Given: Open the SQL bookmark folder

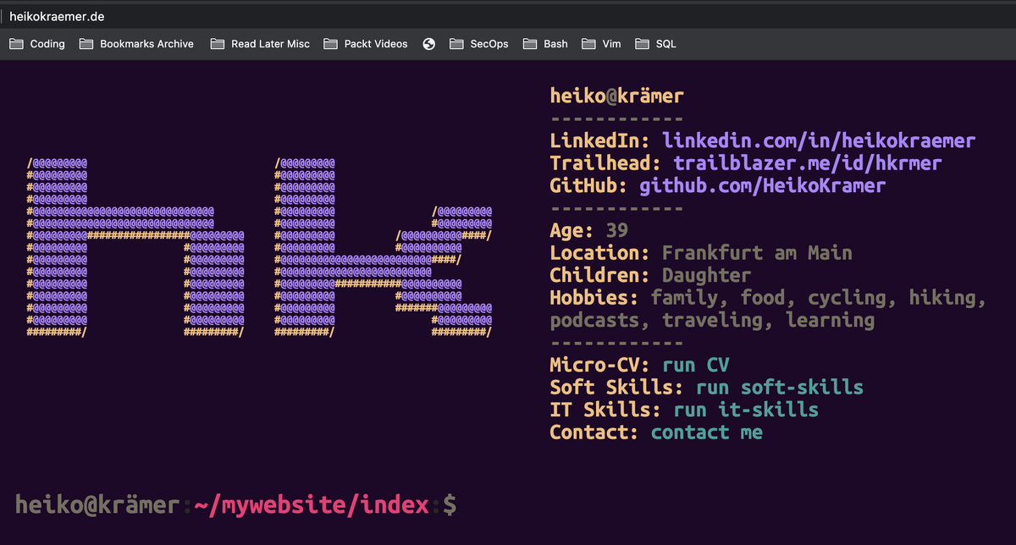Looking at the screenshot, I should [656, 44].
